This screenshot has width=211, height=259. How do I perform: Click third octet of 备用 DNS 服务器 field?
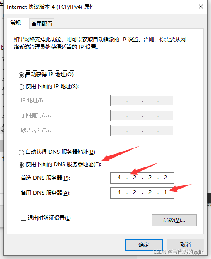tap(150, 192)
